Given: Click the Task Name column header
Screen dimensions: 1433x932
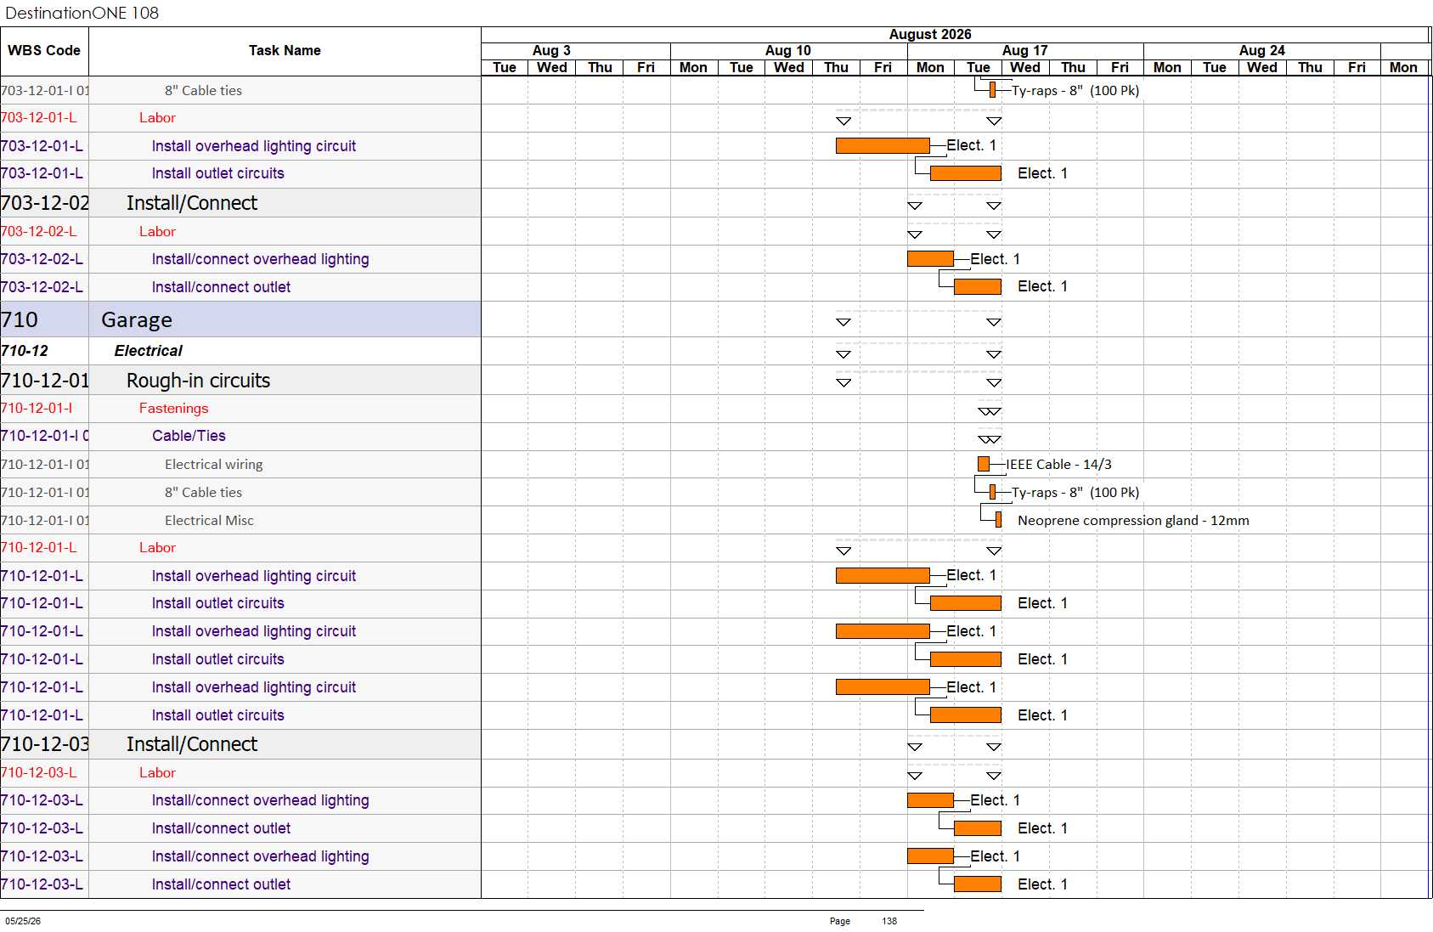Looking at the screenshot, I should coord(285,51).
